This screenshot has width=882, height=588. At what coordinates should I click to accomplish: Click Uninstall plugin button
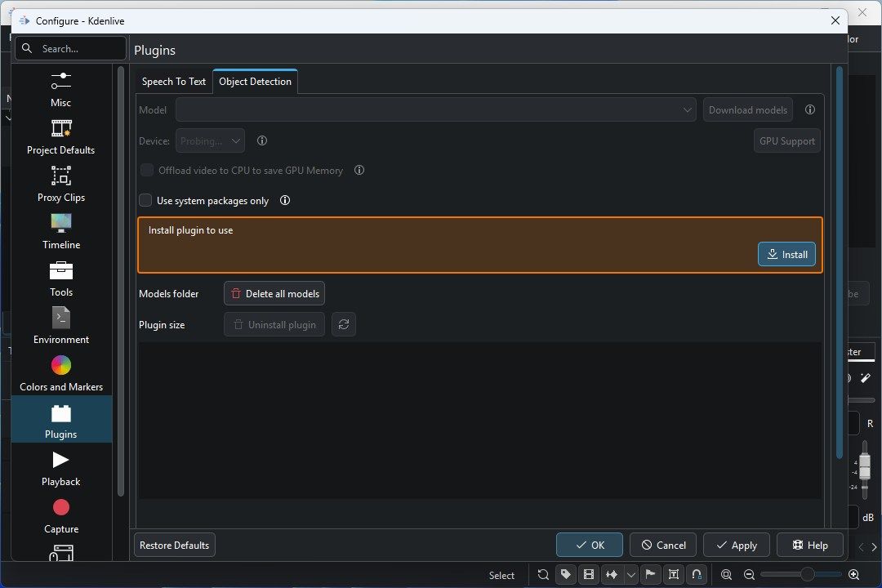(274, 325)
